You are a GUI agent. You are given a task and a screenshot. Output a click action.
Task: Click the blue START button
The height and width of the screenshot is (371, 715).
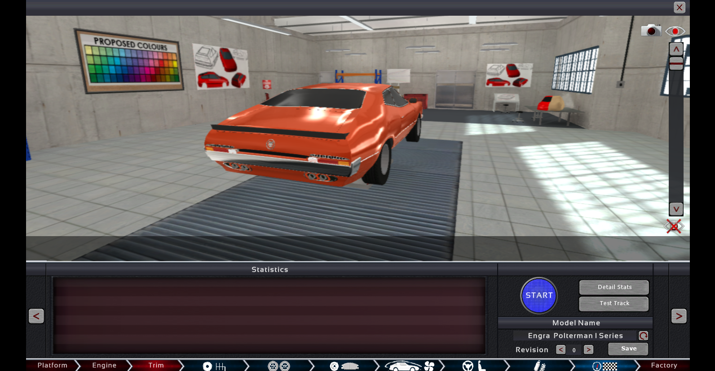pyautogui.click(x=539, y=295)
